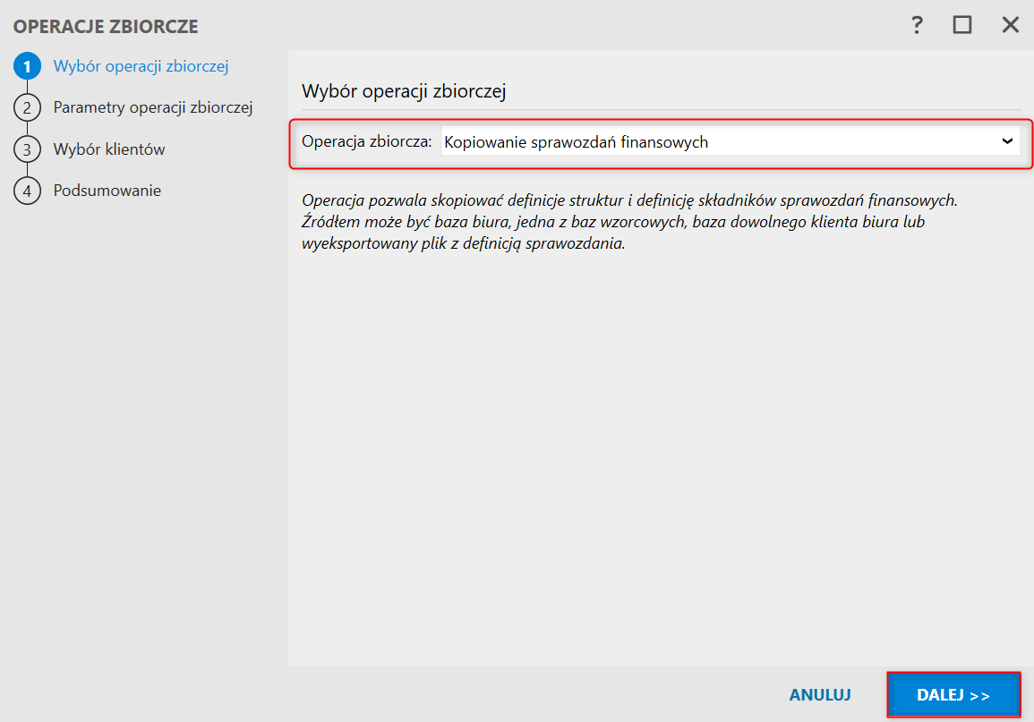Open Wybór klientów step

(x=109, y=149)
